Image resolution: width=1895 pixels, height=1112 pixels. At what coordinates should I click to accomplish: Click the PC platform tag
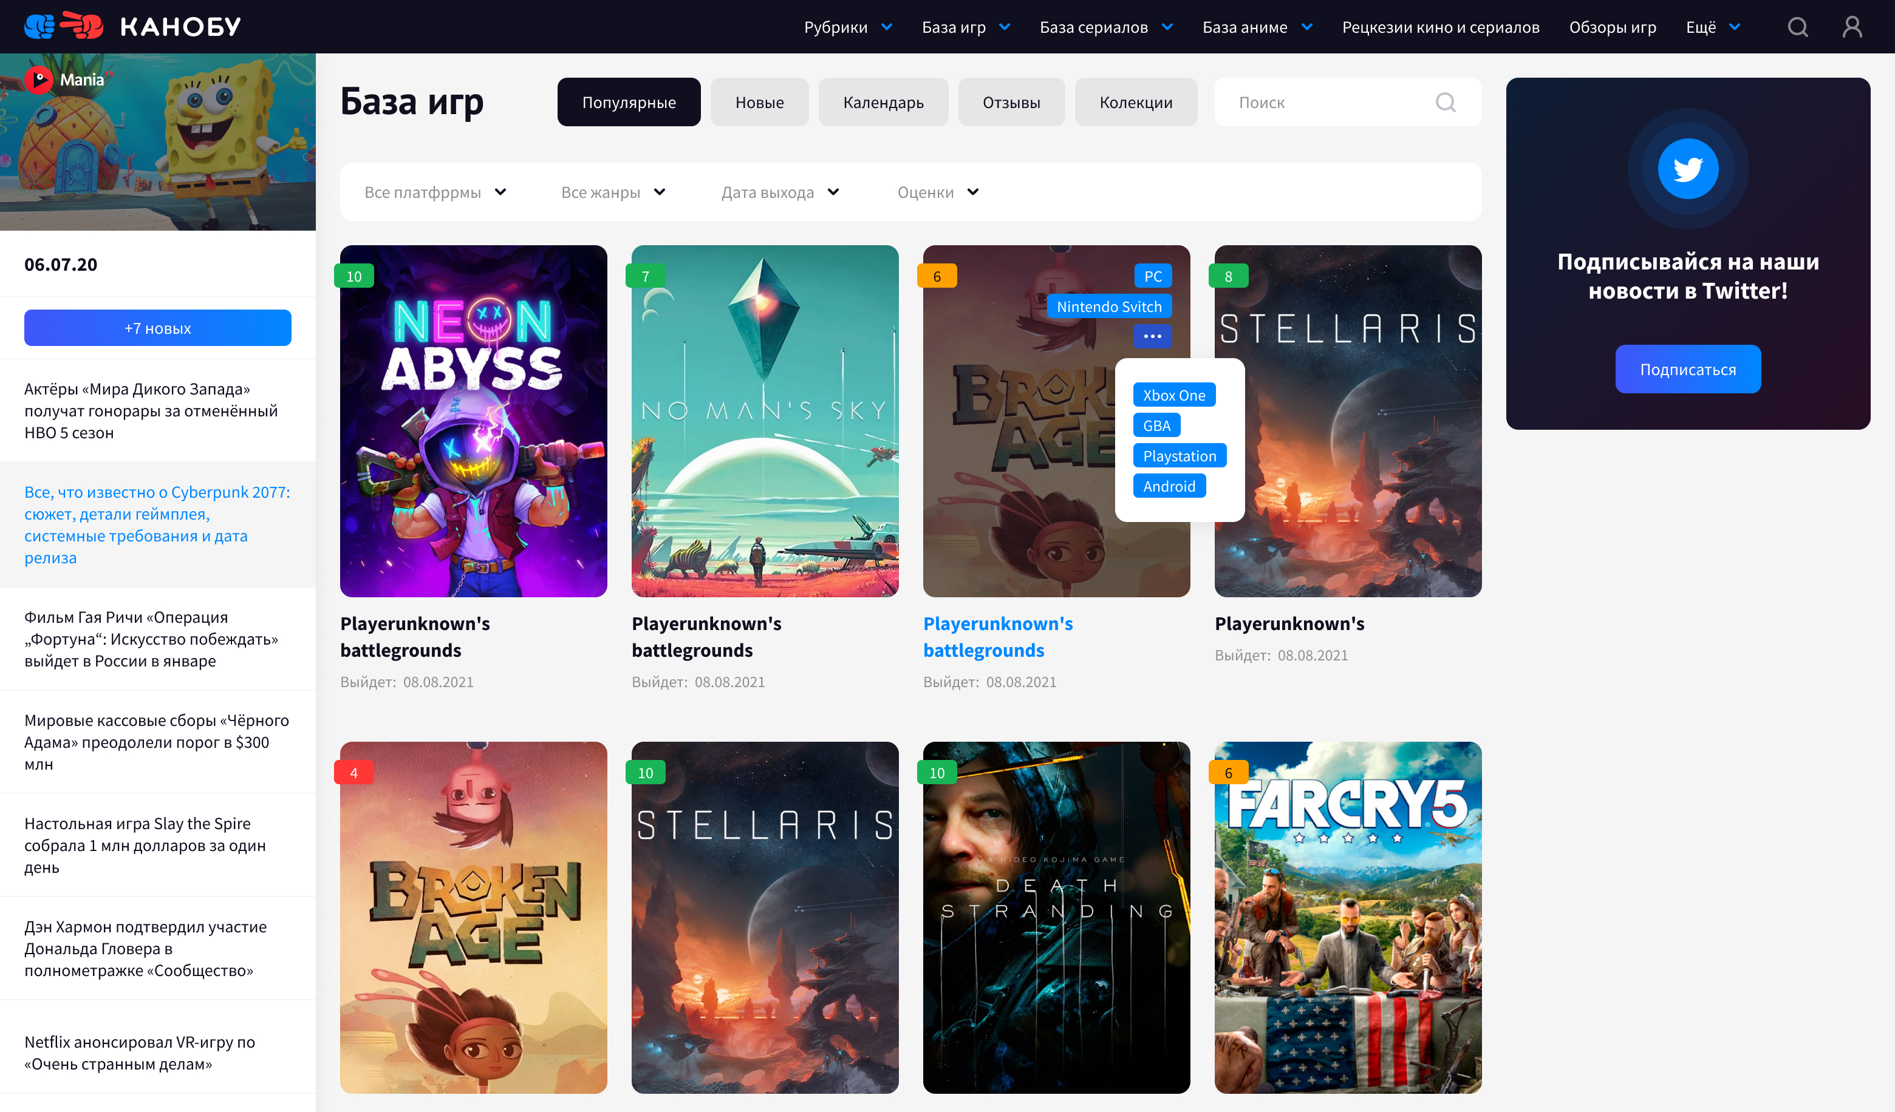pyautogui.click(x=1152, y=276)
